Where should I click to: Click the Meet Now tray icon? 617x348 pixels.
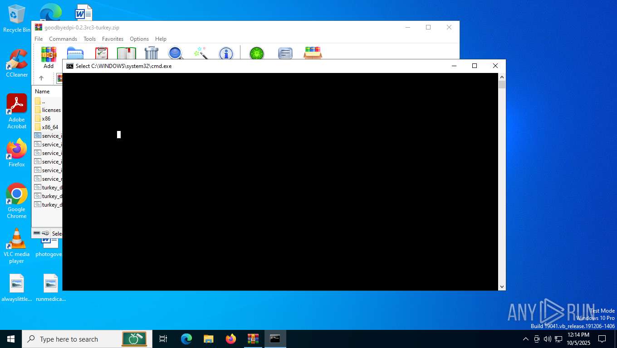pos(537,339)
